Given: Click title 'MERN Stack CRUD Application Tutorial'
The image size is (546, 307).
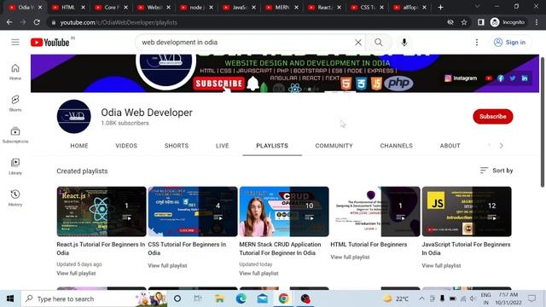Looking at the screenshot, I should pyautogui.click(x=280, y=248).
